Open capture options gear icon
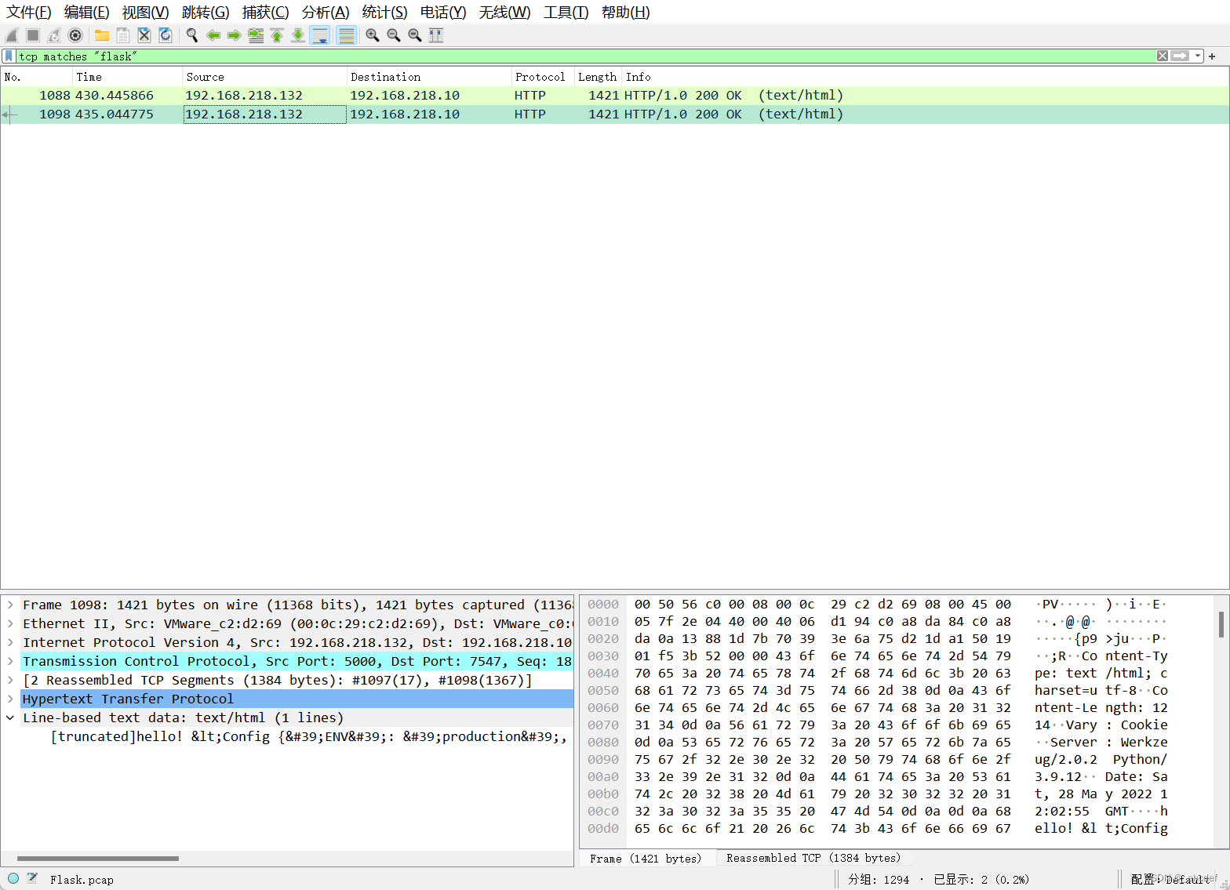The width and height of the screenshot is (1230, 890). [75, 35]
